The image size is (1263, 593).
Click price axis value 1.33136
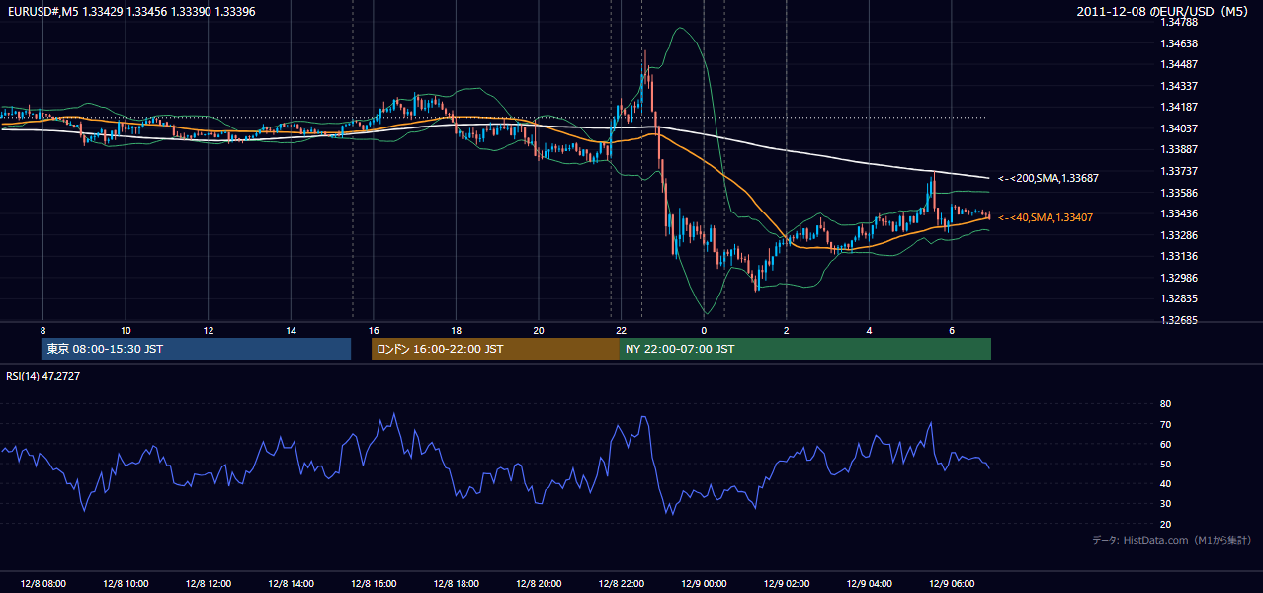[x=1180, y=257]
